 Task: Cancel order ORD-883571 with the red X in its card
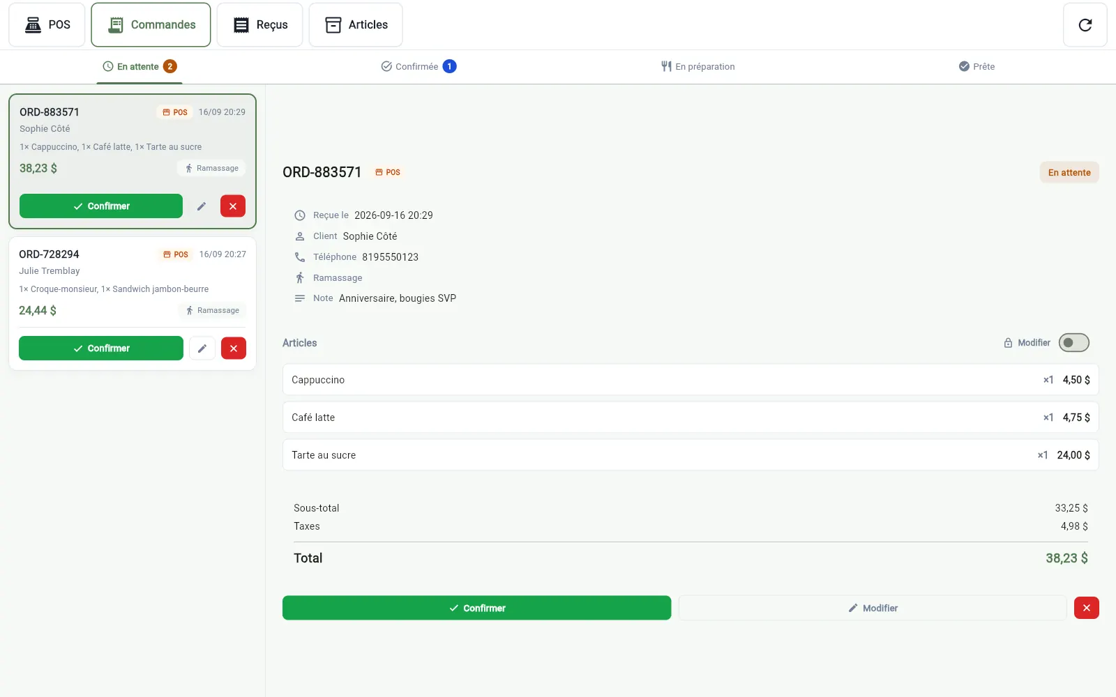click(x=233, y=206)
